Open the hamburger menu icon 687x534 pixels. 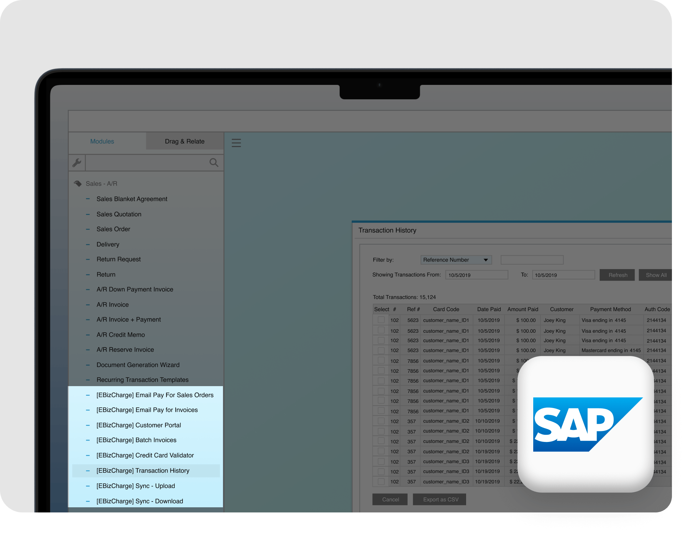[x=236, y=143]
